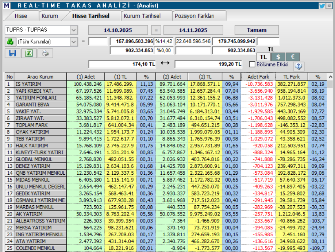Click the Tamam button
The height and width of the screenshot is (252, 335).
(257, 30)
